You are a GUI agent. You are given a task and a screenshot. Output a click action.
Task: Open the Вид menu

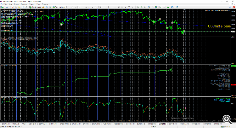[10, 4]
